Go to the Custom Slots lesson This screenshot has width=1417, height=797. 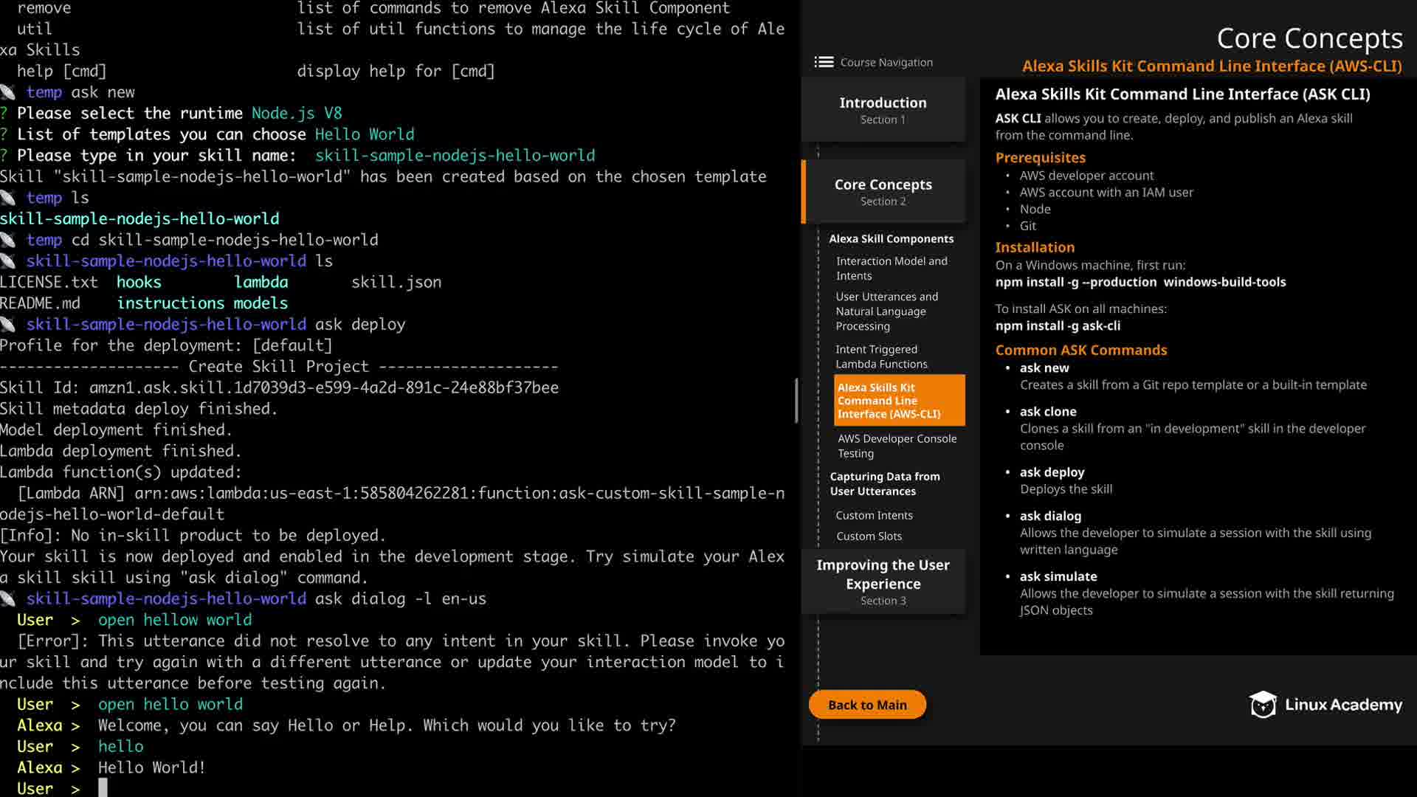869,536
